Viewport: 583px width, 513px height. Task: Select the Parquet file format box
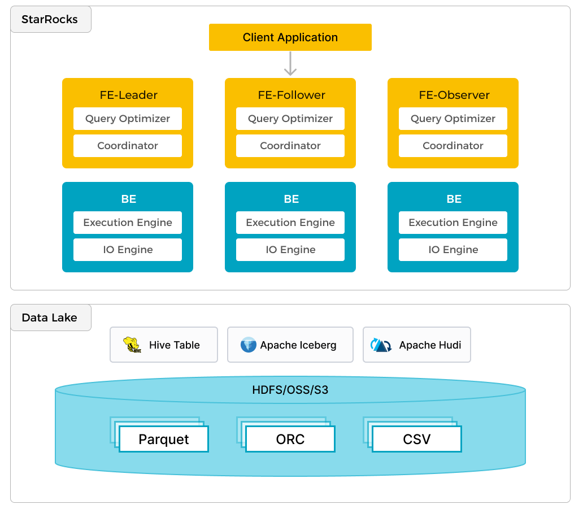click(164, 439)
